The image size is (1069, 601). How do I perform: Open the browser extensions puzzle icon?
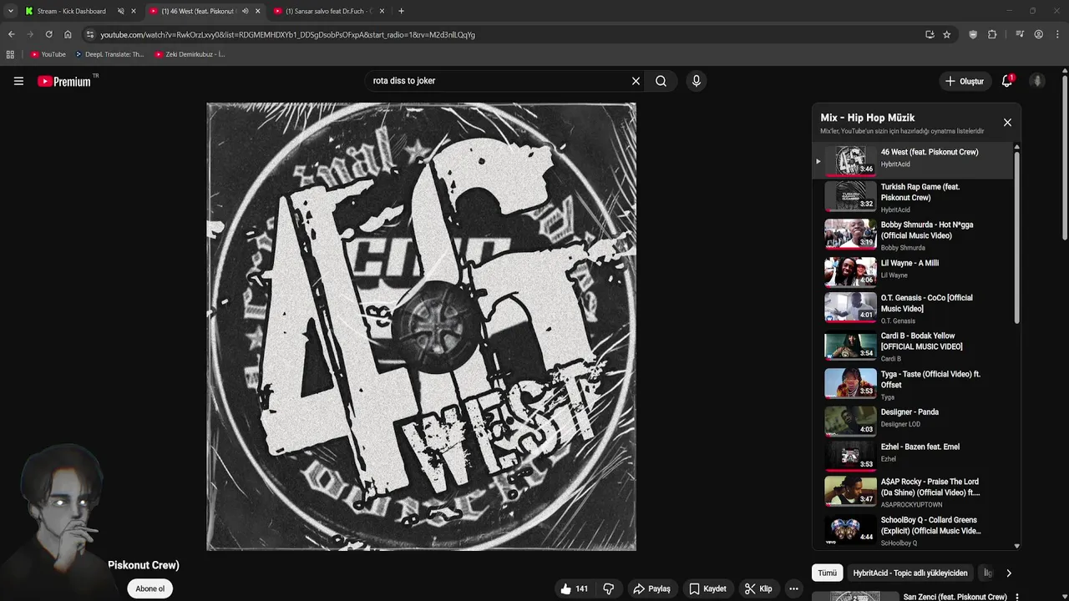click(x=992, y=34)
